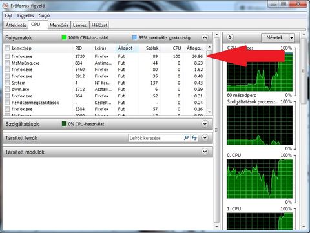Screen dimensions: 310x233
Task: Open the Súgó menu
Action: 45,15
